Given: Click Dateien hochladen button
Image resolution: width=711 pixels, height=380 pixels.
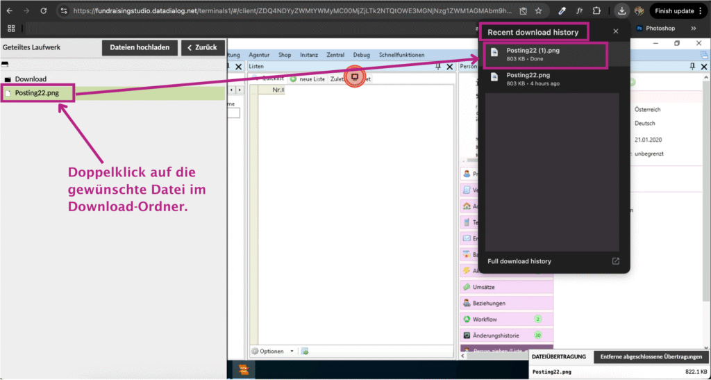Looking at the screenshot, I should [140, 47].
